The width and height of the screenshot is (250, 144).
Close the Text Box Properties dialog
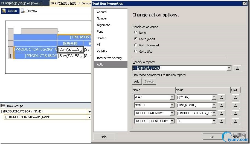pyautogui.click(x=245, y=3)
